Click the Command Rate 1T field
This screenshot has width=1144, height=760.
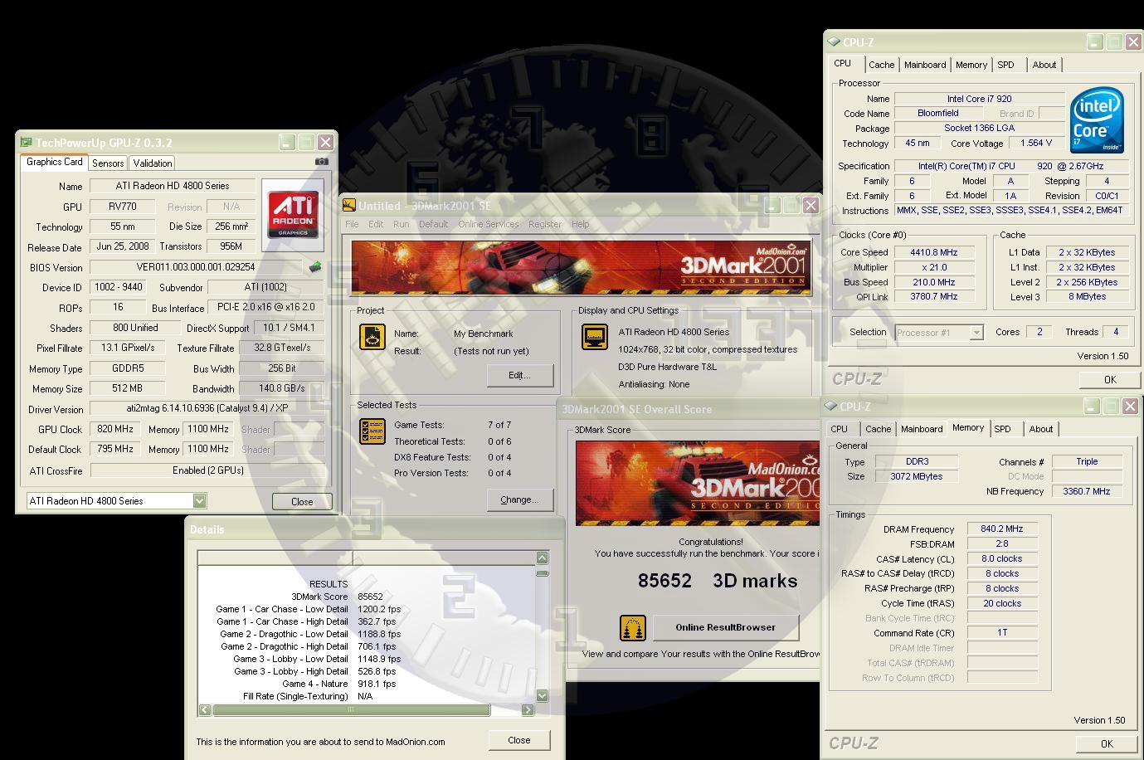click(x=1001, y=632)
